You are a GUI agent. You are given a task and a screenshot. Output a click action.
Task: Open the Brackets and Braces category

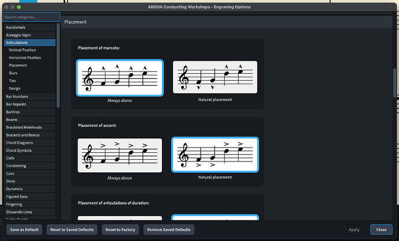click(29, 135)
